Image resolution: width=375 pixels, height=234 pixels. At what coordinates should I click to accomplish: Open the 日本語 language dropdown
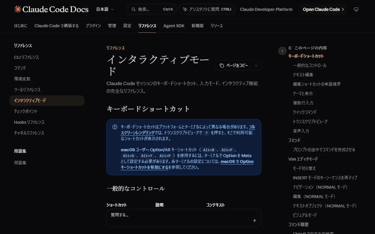tap(105, 9)
